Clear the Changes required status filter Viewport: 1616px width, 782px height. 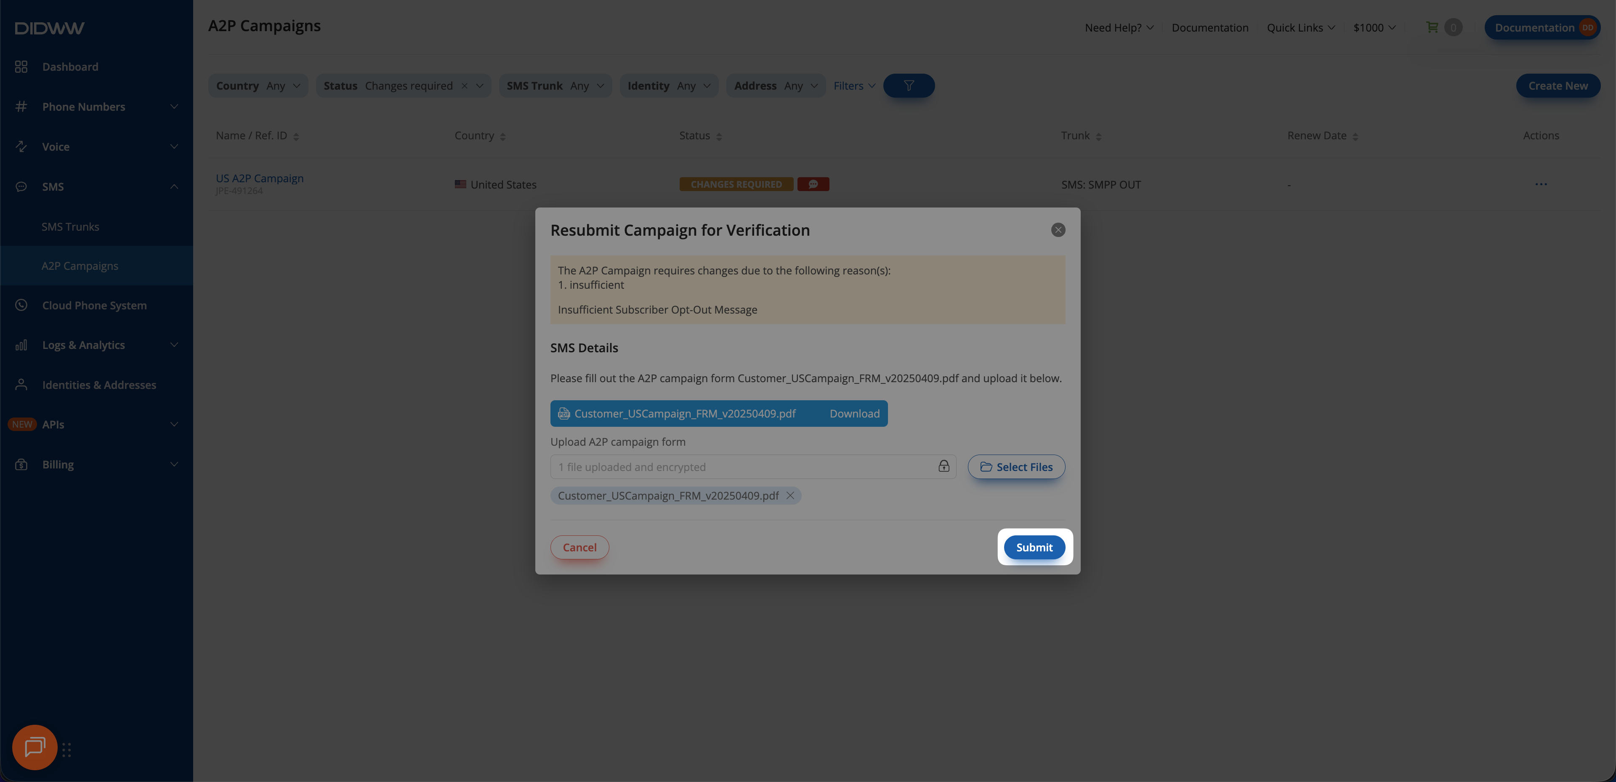click(x=464, y=86)
